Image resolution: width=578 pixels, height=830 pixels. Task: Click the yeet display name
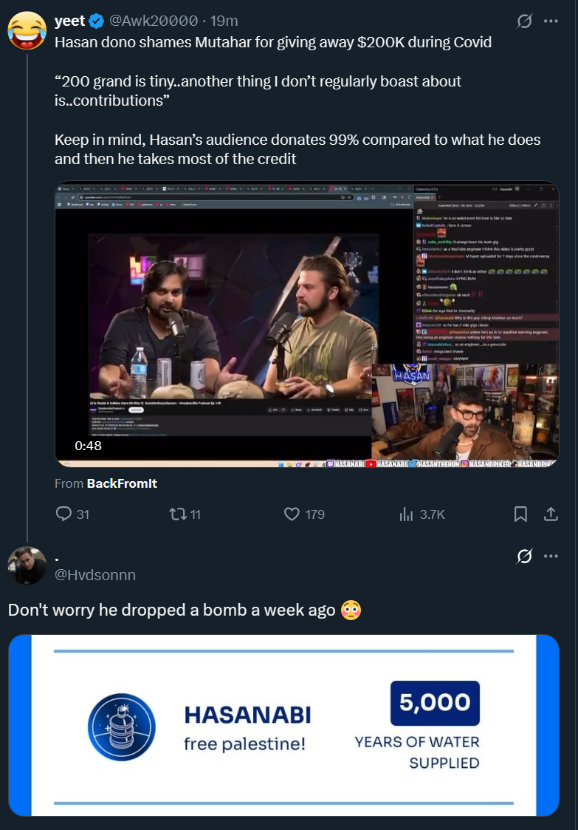pyautogui.click(x=70, y=21)
